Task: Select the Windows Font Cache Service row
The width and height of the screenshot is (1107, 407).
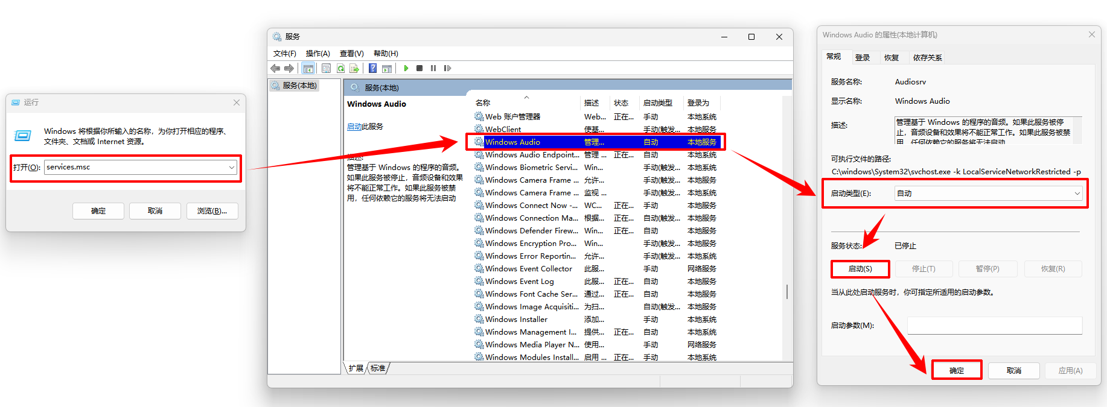Action: point(597,294)
